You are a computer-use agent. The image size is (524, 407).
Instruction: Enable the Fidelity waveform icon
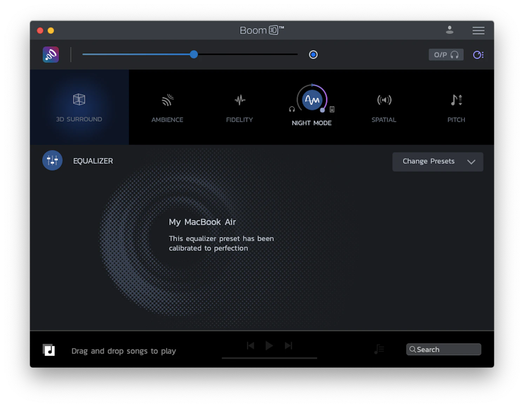tap(240, 100)
